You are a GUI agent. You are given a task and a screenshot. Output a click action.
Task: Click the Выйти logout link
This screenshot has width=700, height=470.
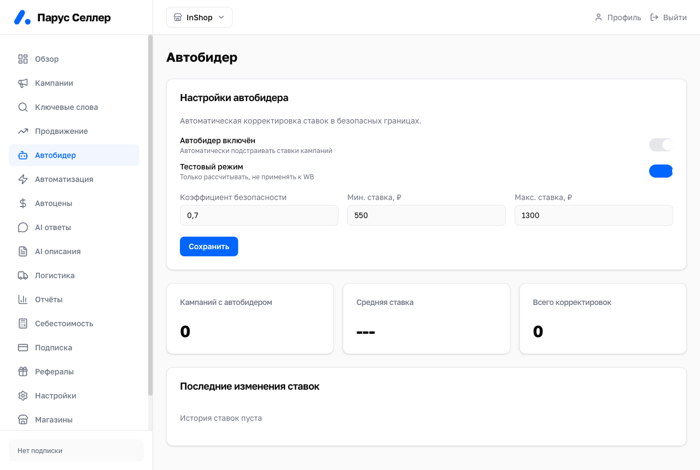click(x=668, y=17)
